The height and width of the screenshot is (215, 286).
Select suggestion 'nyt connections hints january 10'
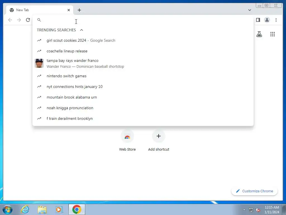point(143,87)
